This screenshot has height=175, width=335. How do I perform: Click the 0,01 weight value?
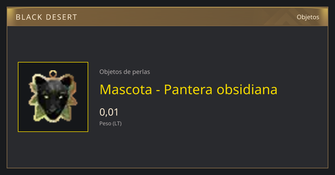tap(109, 112)
